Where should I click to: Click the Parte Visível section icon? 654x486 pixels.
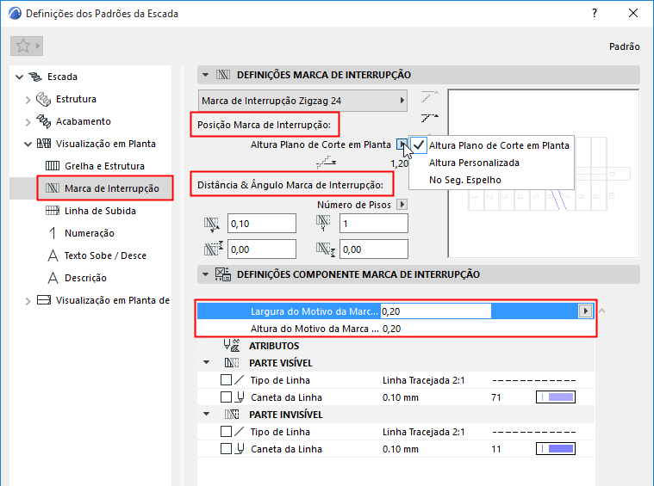click(232, 363)
